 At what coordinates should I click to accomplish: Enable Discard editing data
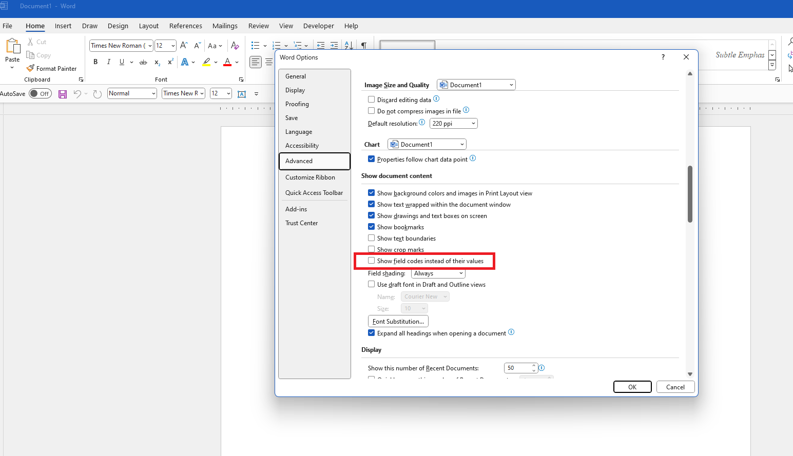[372, 99]
